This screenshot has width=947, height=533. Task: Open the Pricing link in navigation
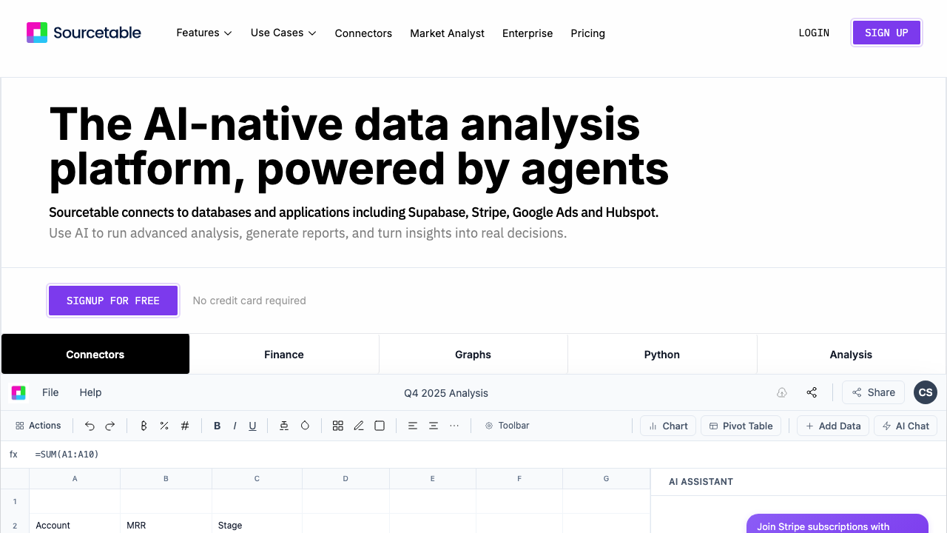pyautogui.click(x=588, y=33)
